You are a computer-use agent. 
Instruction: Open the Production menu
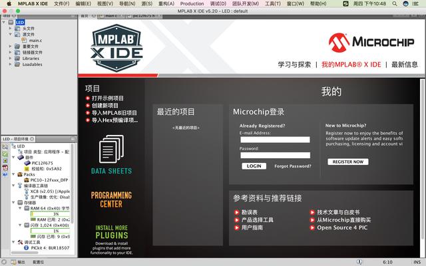[192, 3]
